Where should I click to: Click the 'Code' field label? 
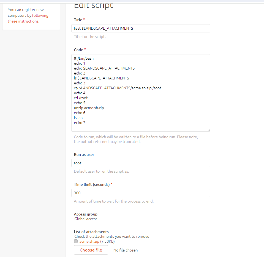(78, 50)
